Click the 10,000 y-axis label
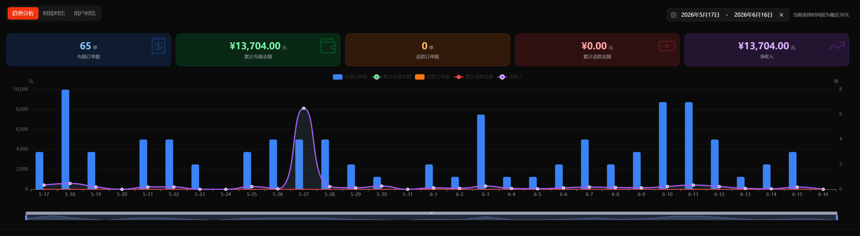Image resolution: width=860 pixels, height=236 pixels. pos(21,89)
